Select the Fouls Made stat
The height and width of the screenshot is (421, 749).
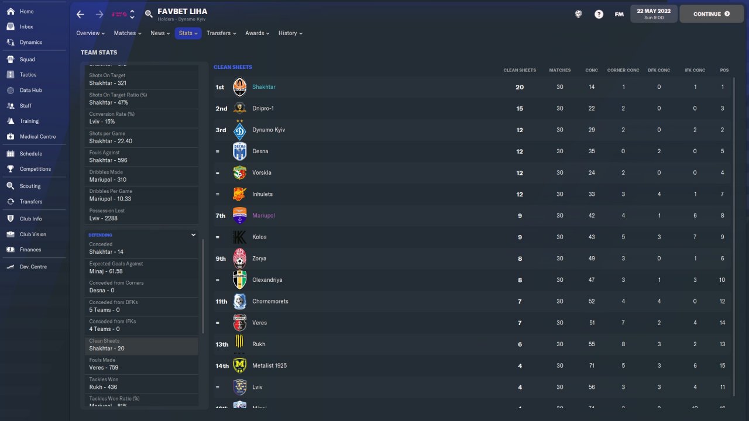click(143, 364)
